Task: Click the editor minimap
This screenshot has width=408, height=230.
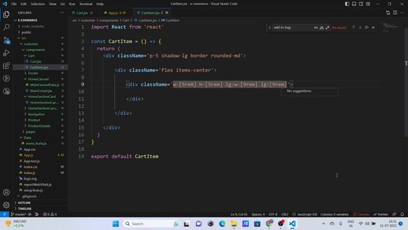Action: click(x=391, y=27)
